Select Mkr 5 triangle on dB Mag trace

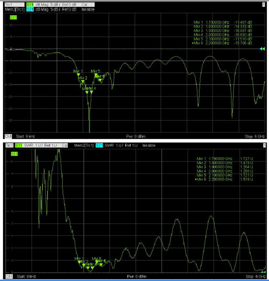[96, 75]
